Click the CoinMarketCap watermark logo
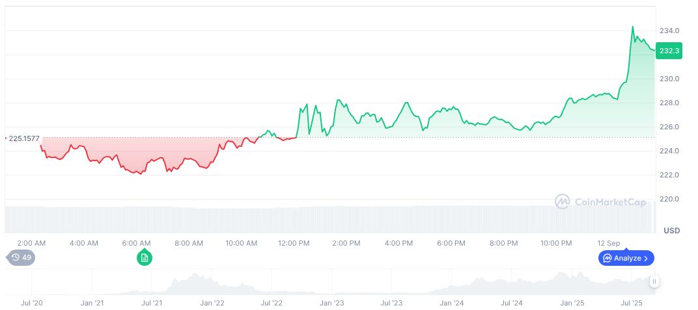Image resolution: width=698 pixels, height=310 pixels. 563,202
